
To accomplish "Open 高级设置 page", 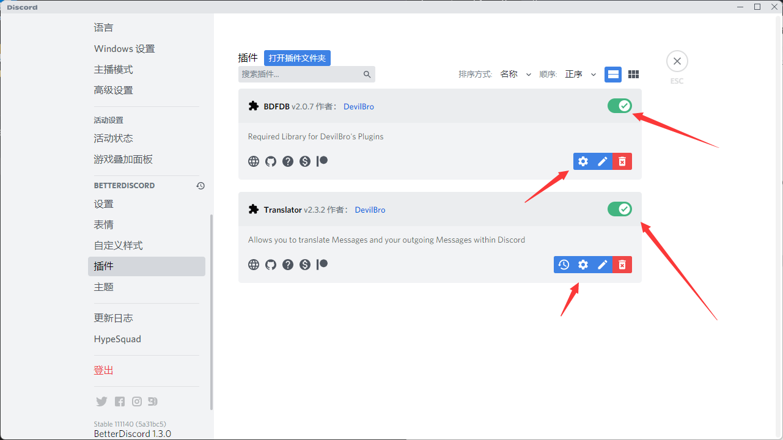I will (x=147, y=90).
